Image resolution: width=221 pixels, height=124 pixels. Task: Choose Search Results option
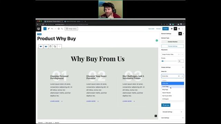click(x=173, y=93)
